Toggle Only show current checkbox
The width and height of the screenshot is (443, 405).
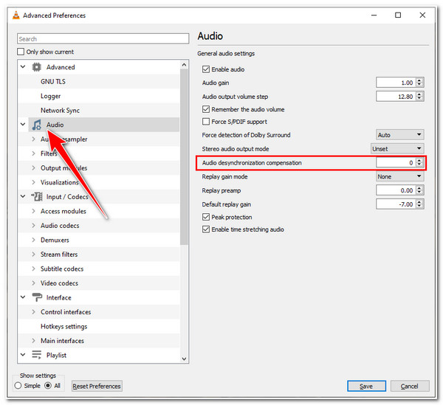(x=21, y=52)
